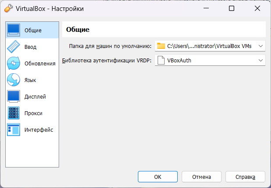Click the Обновления refresh globe icon
Viewport: 271px width, 188px height.
14,63
